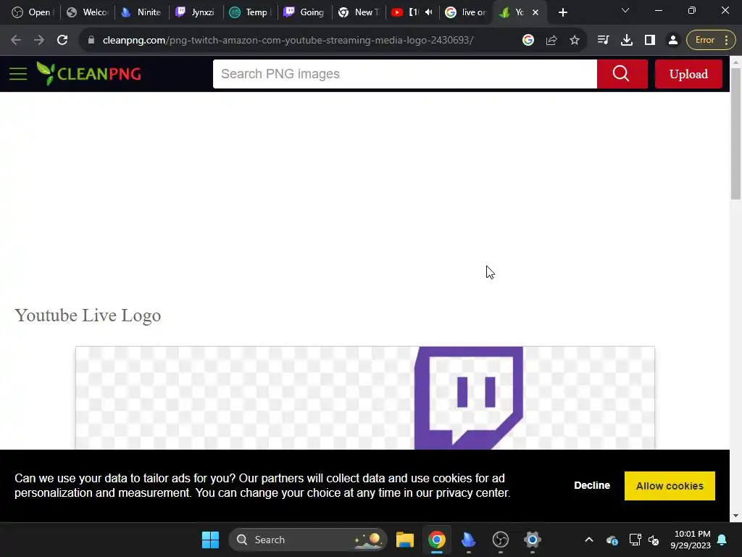The width and height of the screenshot is (742, 557).
Task: Click the Upload button
Action: click(688, 74)
